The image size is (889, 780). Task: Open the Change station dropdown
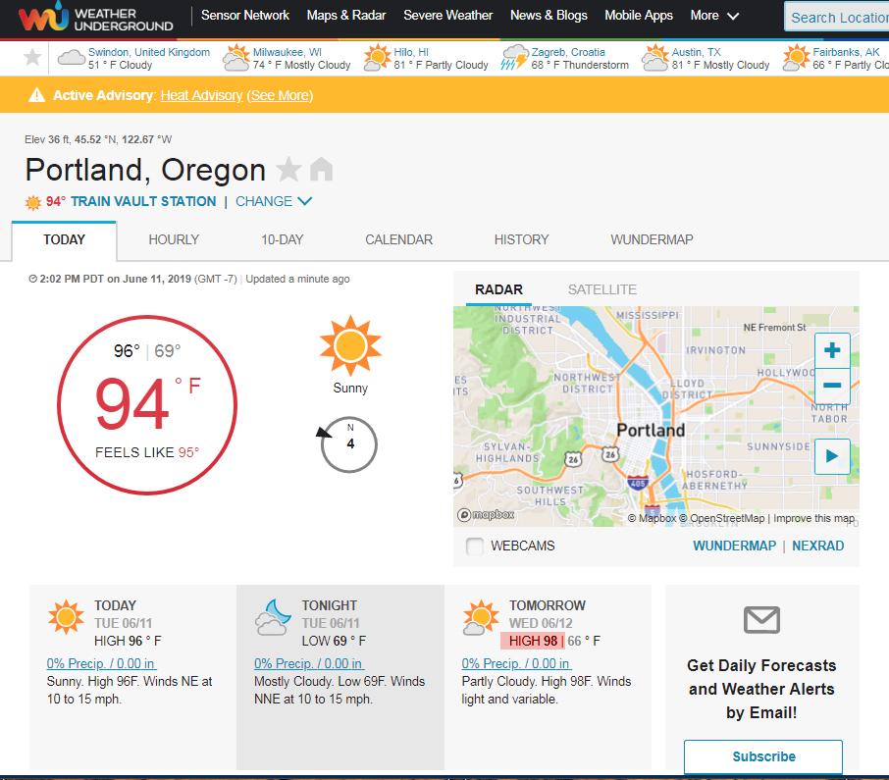click(x=274, y=201)
